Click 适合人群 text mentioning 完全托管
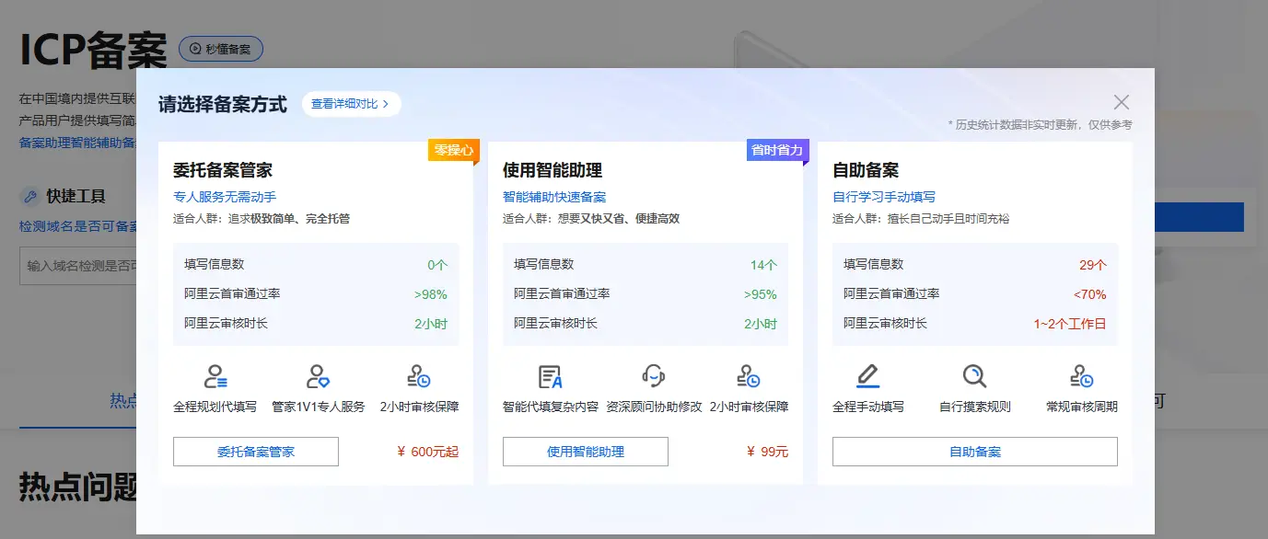This screenshot has width=1268, height=539. pyautogui.click(x=262, y=219)
